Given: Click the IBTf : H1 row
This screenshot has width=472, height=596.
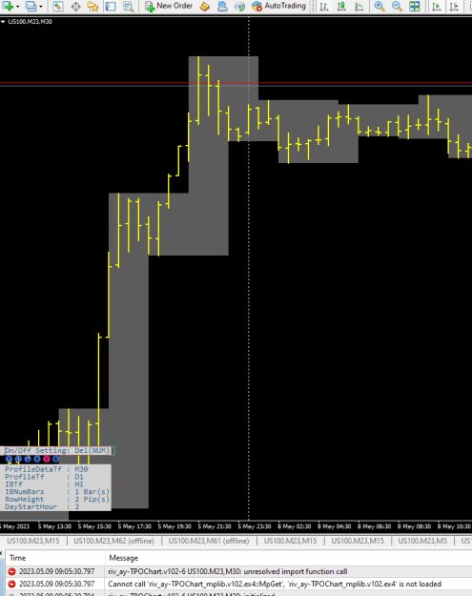Looking at the screenshot, I should point(44,484).
